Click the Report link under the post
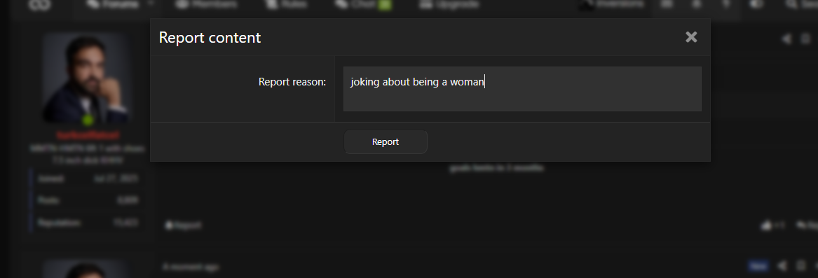 pos(183,225)
